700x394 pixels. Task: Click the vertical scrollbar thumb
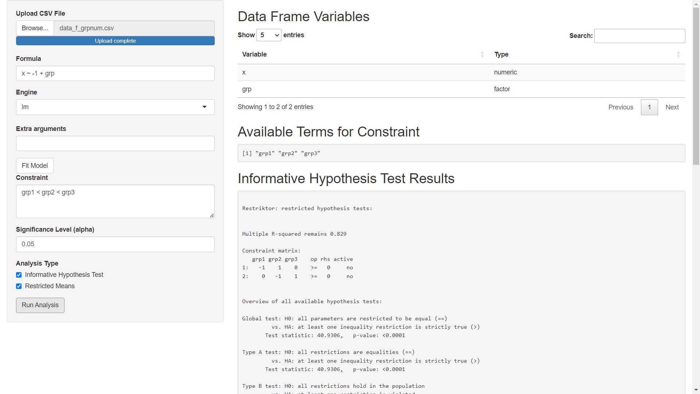696,86
